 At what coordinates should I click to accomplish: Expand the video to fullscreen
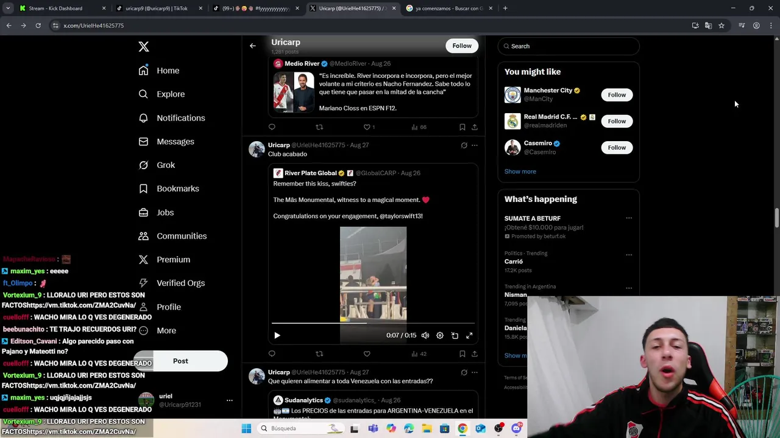[x=469, y=335]
